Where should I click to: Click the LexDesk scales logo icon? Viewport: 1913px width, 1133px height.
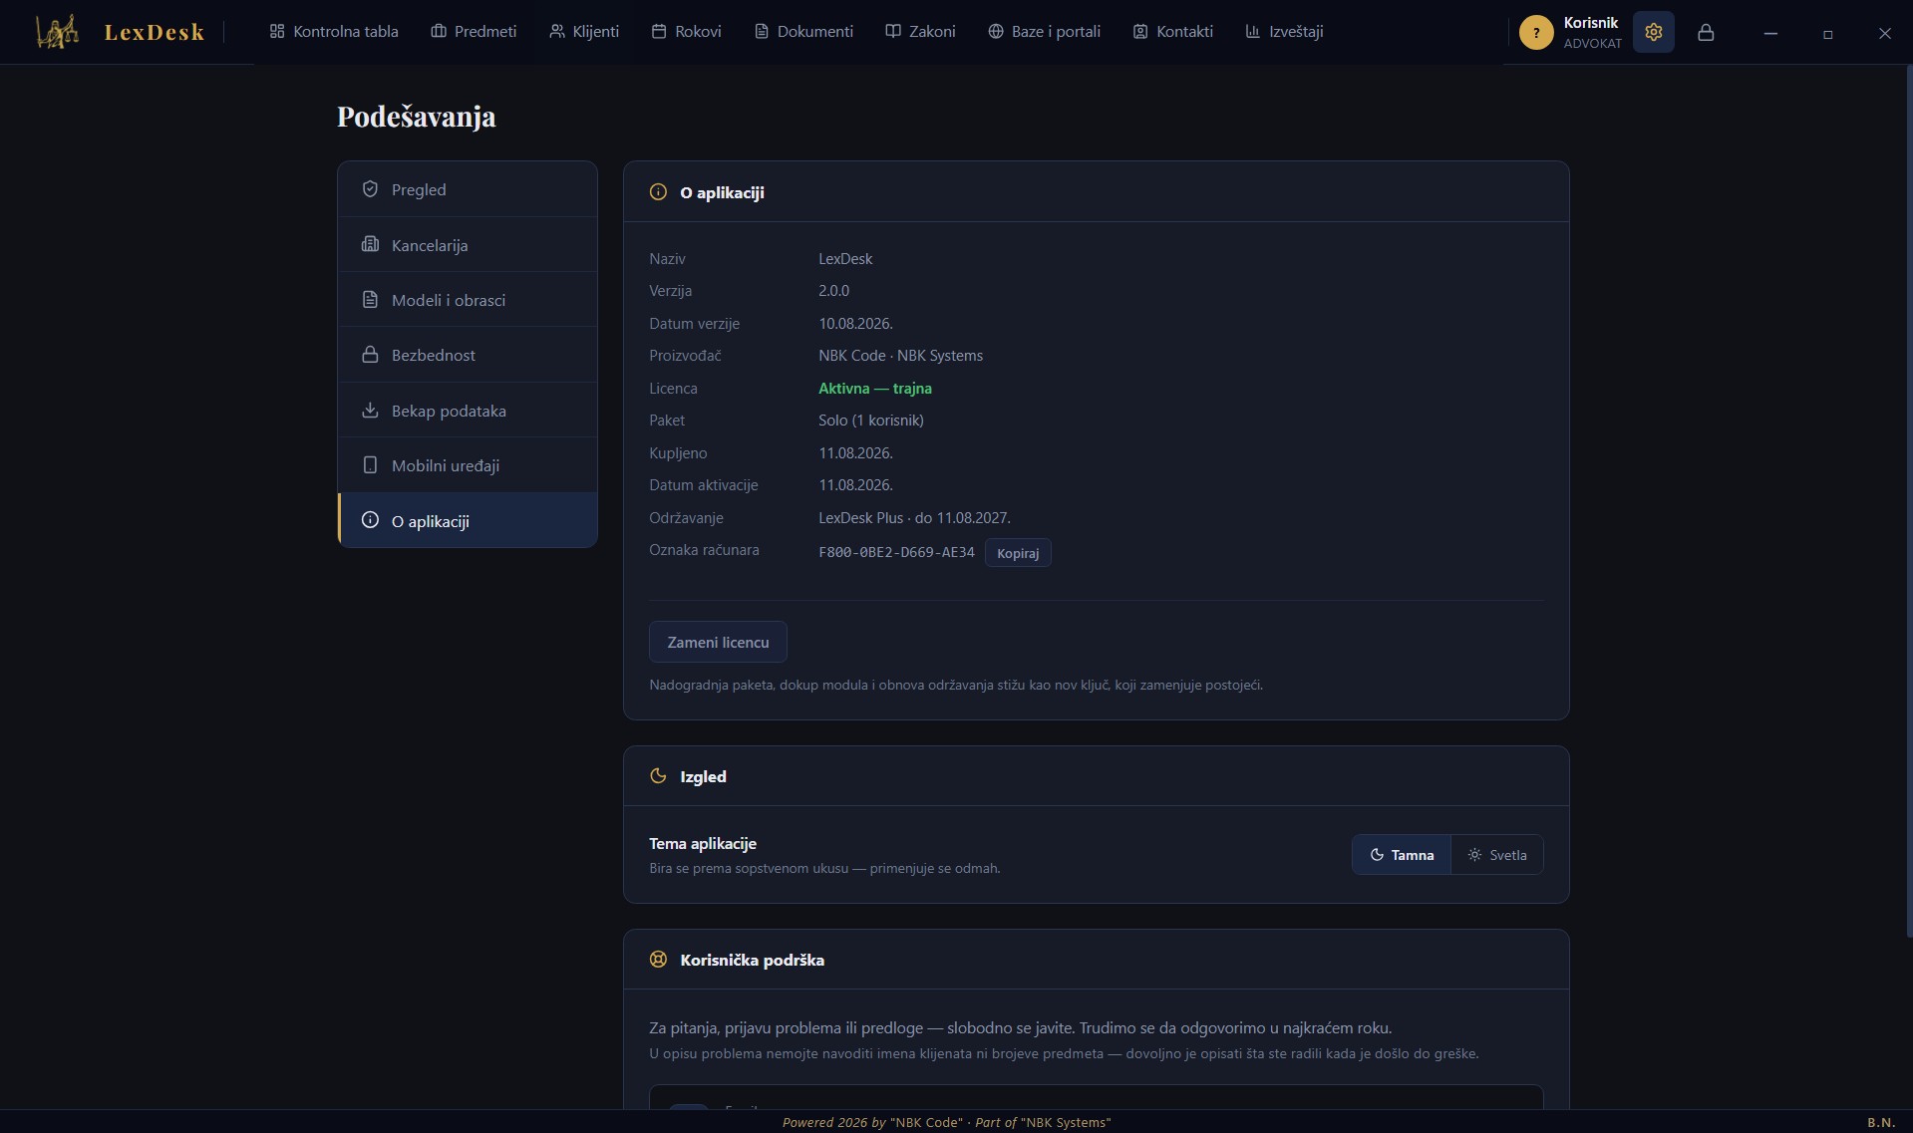(x=57, y=32)
